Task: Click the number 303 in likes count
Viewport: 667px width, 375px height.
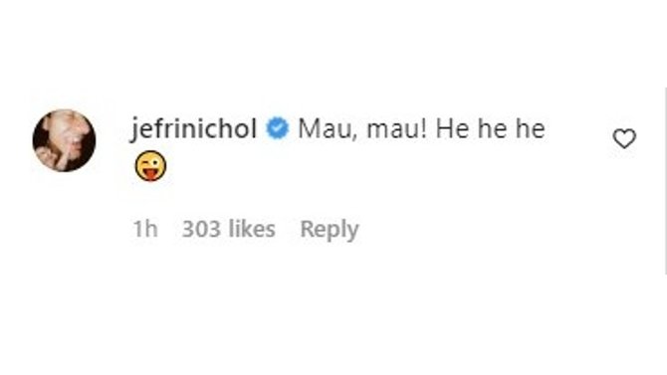Action: tap(202, 229)
